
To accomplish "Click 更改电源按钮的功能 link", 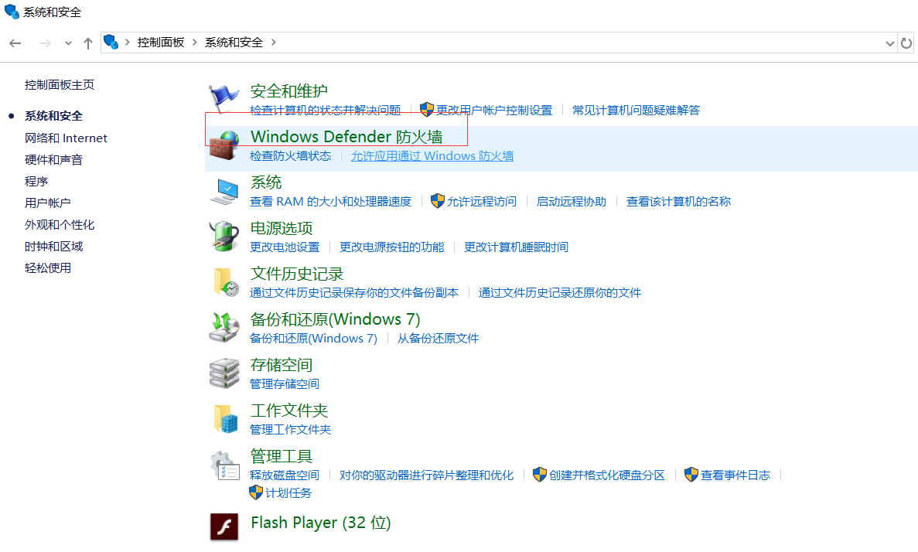I will 391,247.
